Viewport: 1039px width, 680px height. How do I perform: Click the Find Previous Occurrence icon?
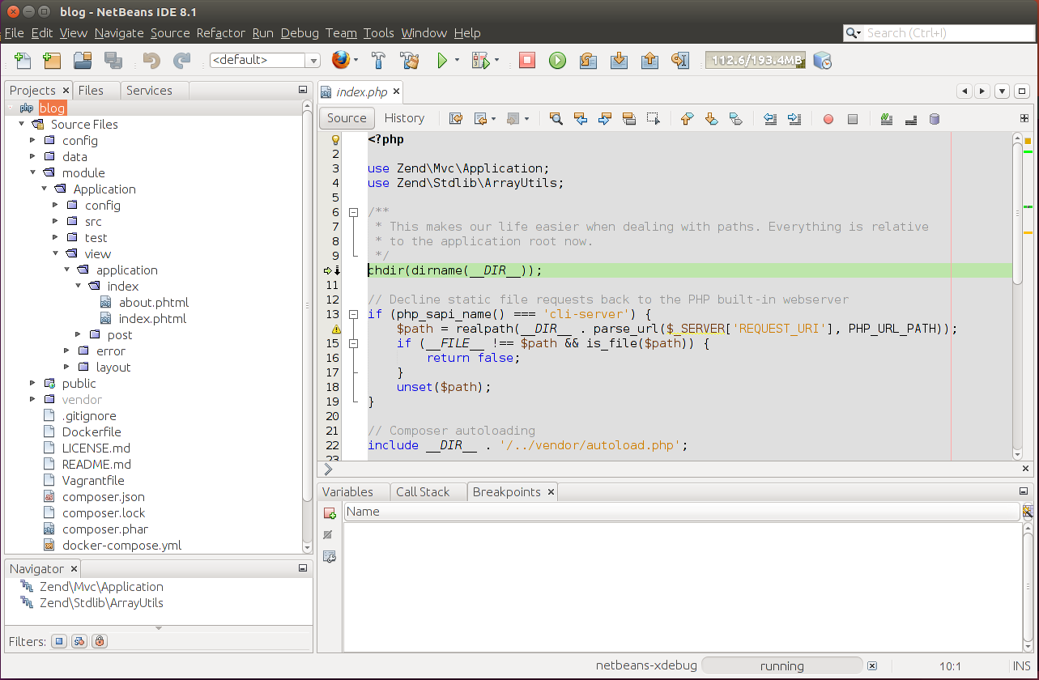tap(581, 118)
